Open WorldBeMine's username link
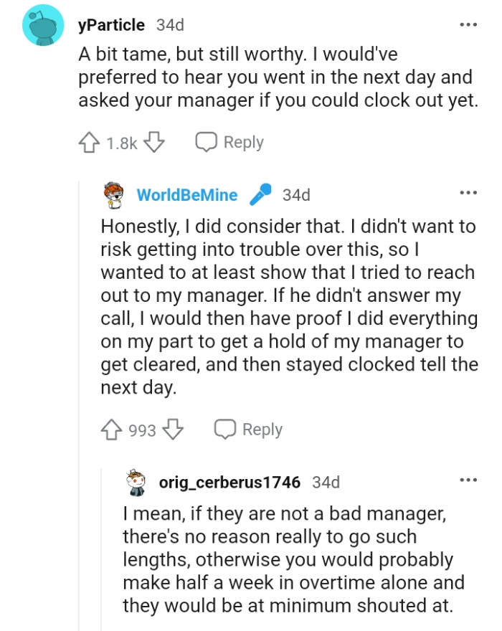502x631 pixels. click(x=186, y=194)
